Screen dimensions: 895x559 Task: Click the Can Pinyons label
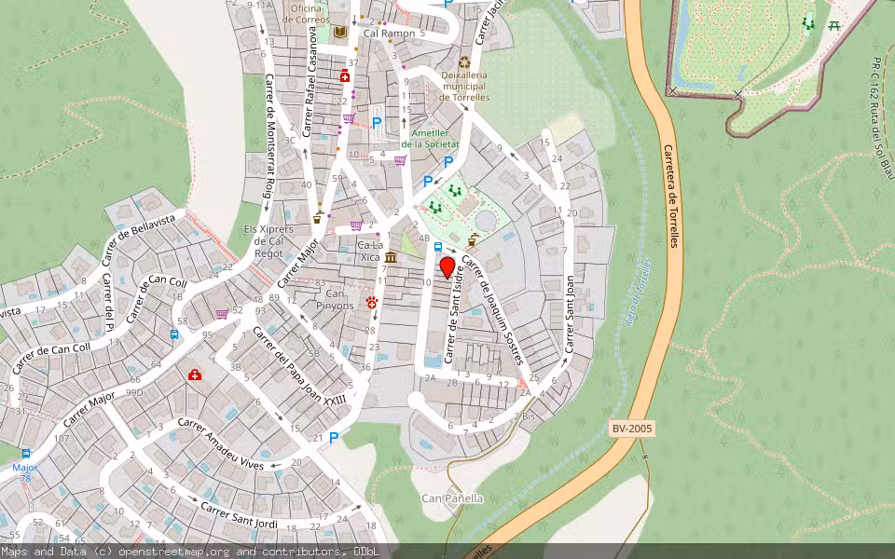tap(335, 299)
